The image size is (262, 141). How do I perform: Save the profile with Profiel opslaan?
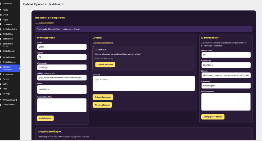(x=45, y=118)
